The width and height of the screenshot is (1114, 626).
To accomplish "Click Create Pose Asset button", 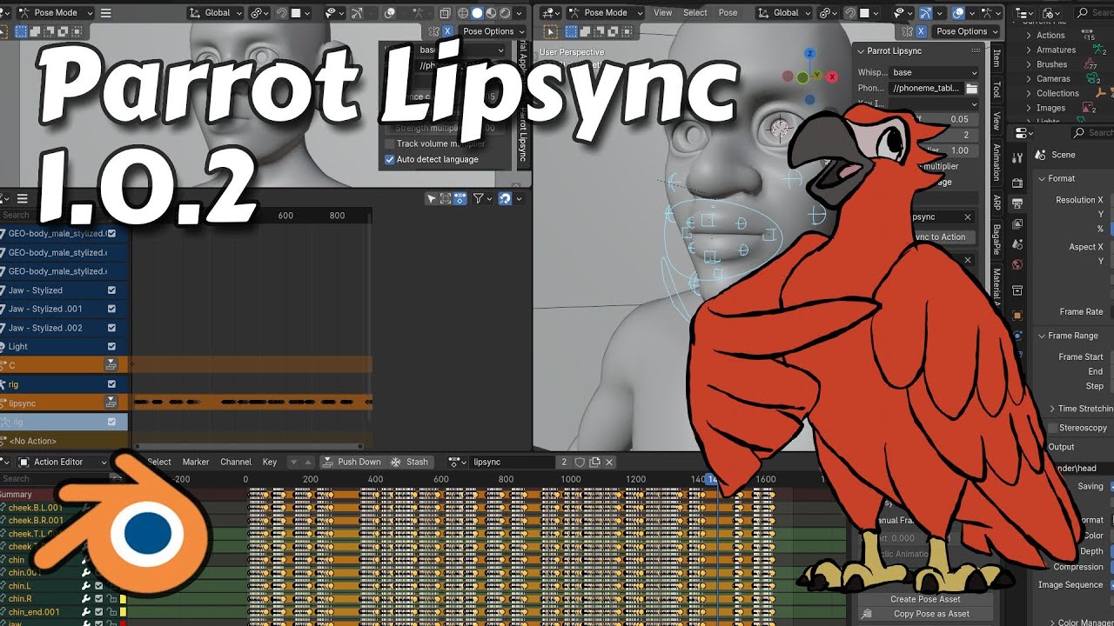I will [x=925, y=599].
